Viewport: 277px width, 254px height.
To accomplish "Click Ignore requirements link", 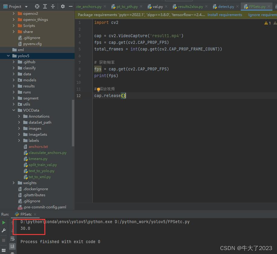I will pos(263,15).
